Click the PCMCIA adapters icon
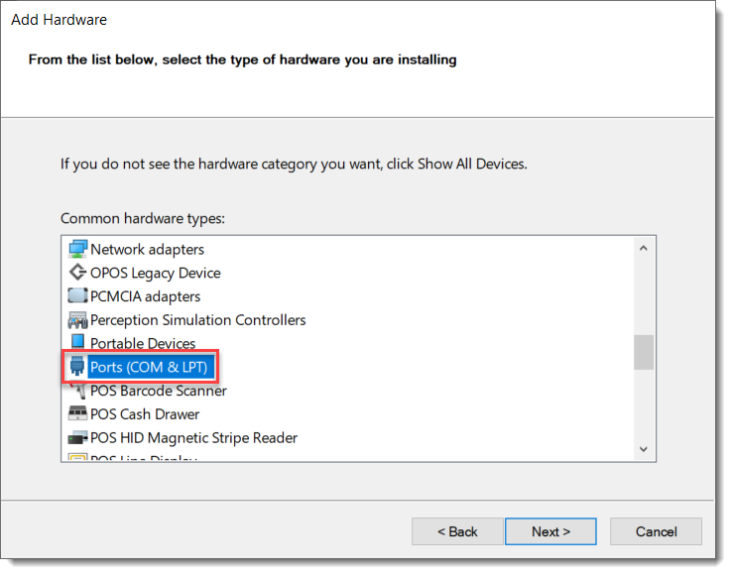Screen dimensions: 731x574 77,296
